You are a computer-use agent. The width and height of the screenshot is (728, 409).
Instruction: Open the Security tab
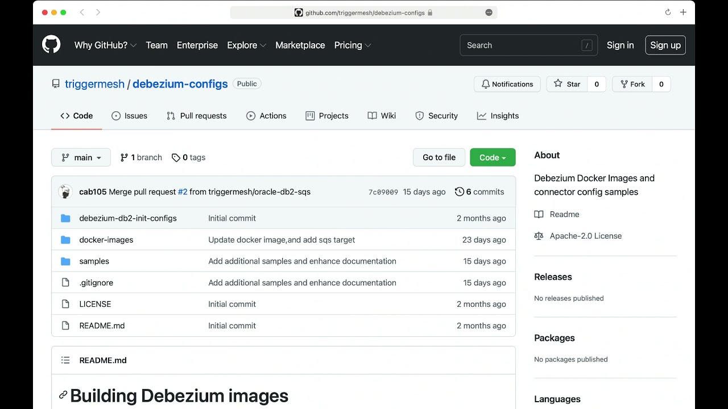click(436, 116)
